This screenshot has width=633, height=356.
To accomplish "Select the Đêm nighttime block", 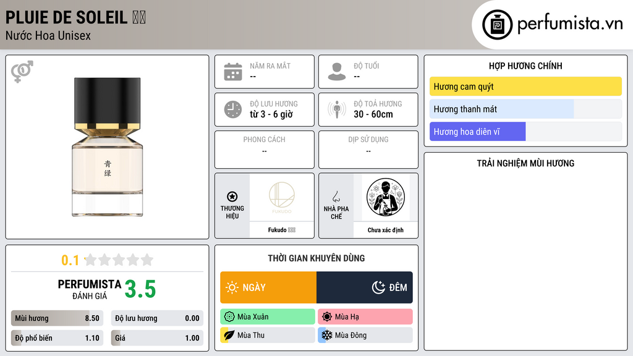I will coord(365,287).
